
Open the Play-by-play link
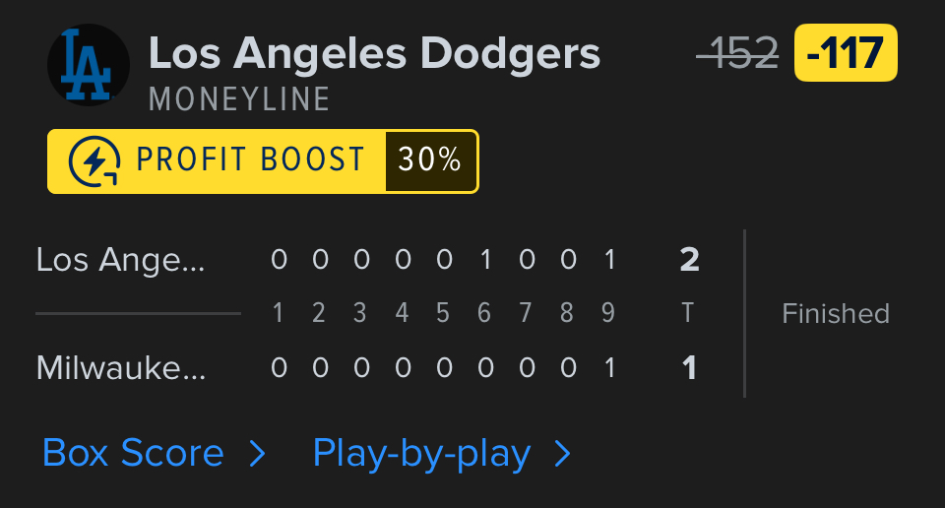pos(421,453)
